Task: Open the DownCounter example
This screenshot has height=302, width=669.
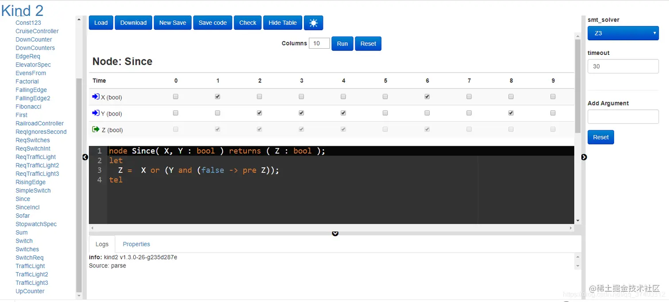Action: [x=34, y=39]
